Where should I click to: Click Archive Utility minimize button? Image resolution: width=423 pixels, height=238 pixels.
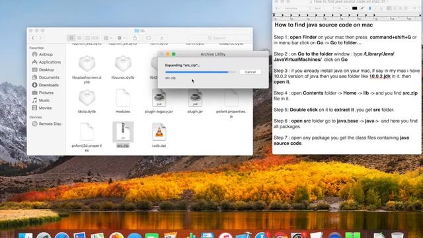pyautogui.click(x=168, y=54)
